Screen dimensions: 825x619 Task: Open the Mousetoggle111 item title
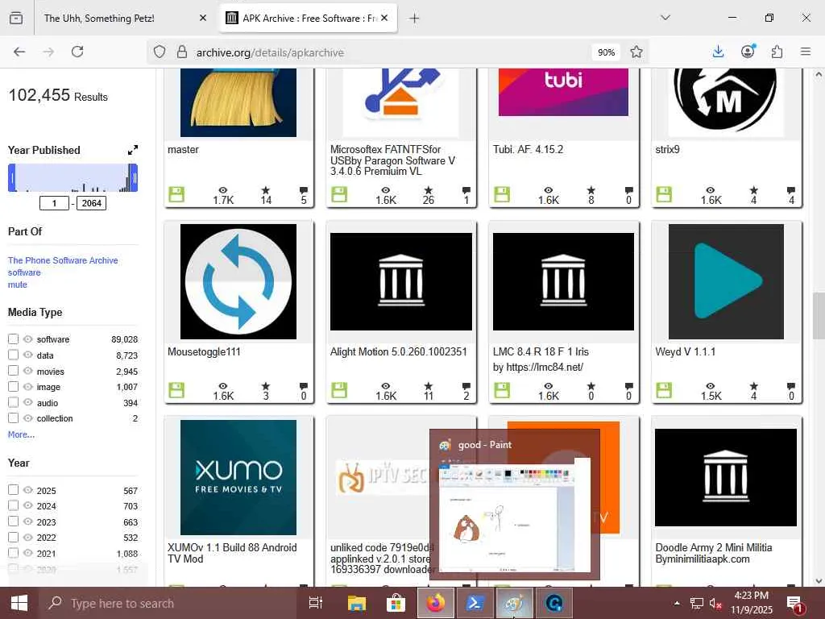(204, 351)
